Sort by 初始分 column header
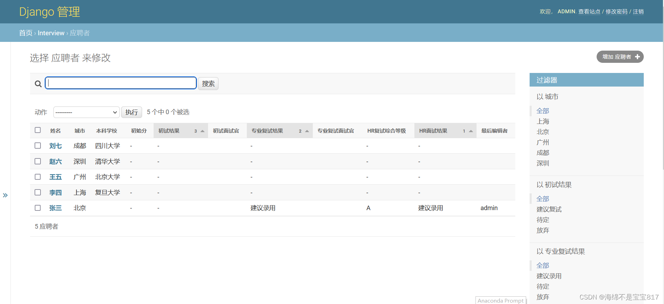 click(x=139, y=131)
